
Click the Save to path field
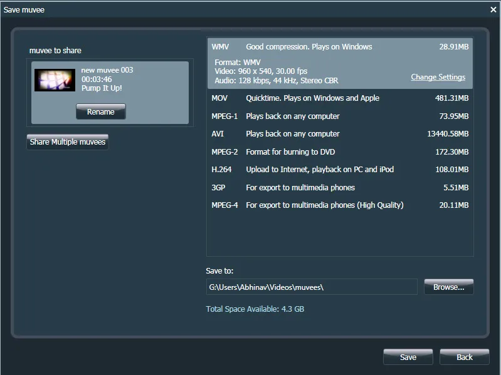click(x=312, y=287)
